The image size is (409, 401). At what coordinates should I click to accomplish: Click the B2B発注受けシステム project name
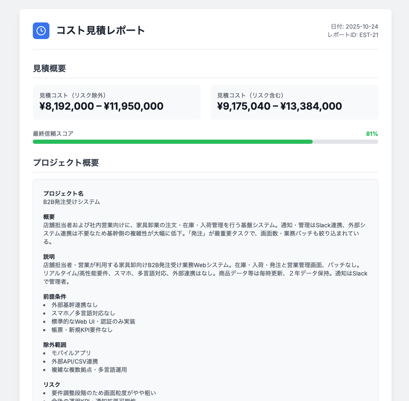coord(71,202)
